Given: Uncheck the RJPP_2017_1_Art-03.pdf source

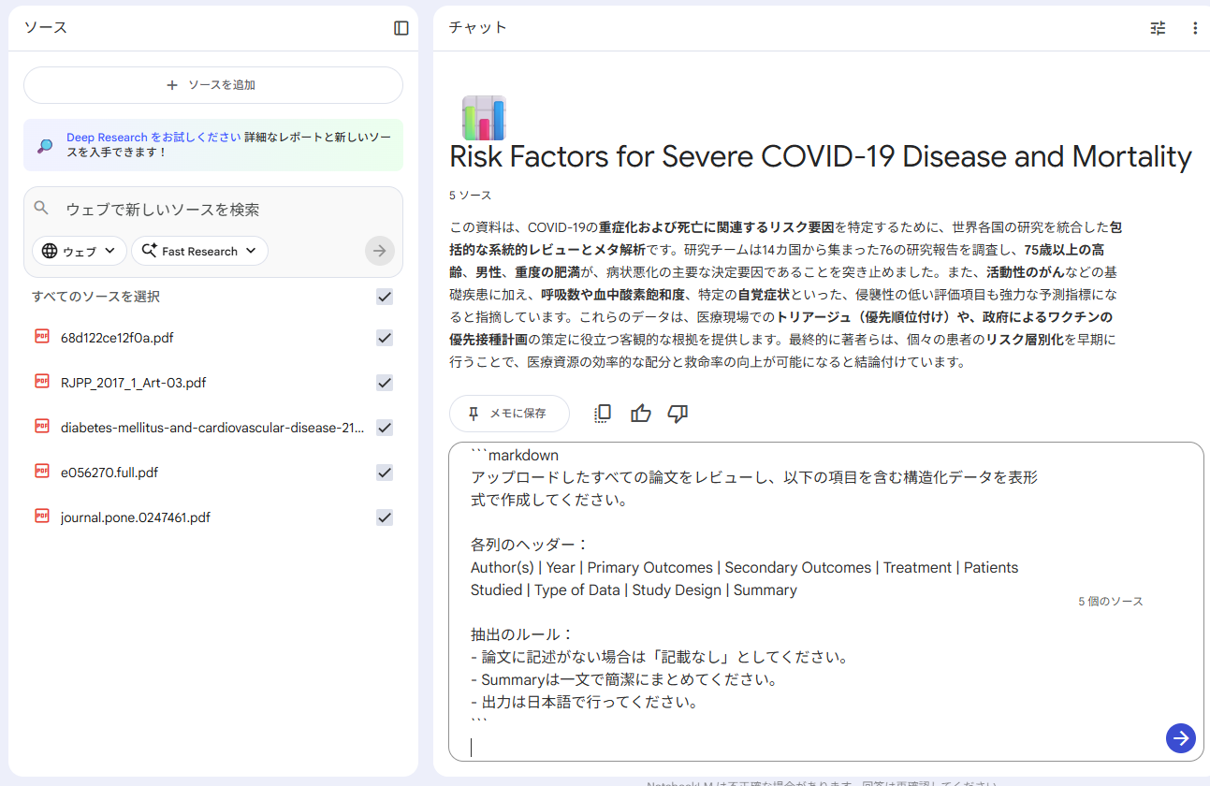Looking at the screenshot, I should (x=385, y=383).
